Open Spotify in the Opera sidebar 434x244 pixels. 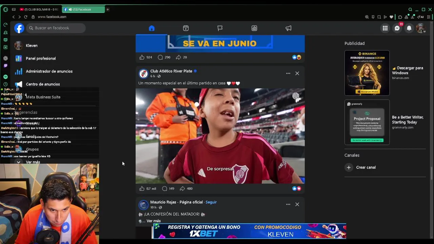5,77
